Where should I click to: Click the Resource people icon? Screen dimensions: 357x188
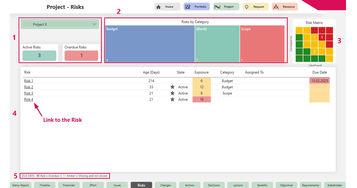tap(276, 7)
